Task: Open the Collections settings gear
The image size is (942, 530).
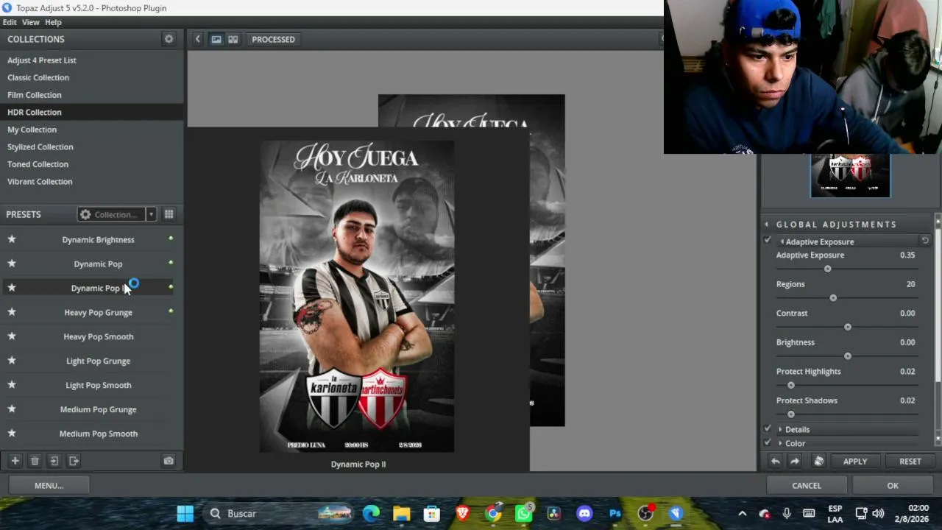Action: tap(169, 39)
